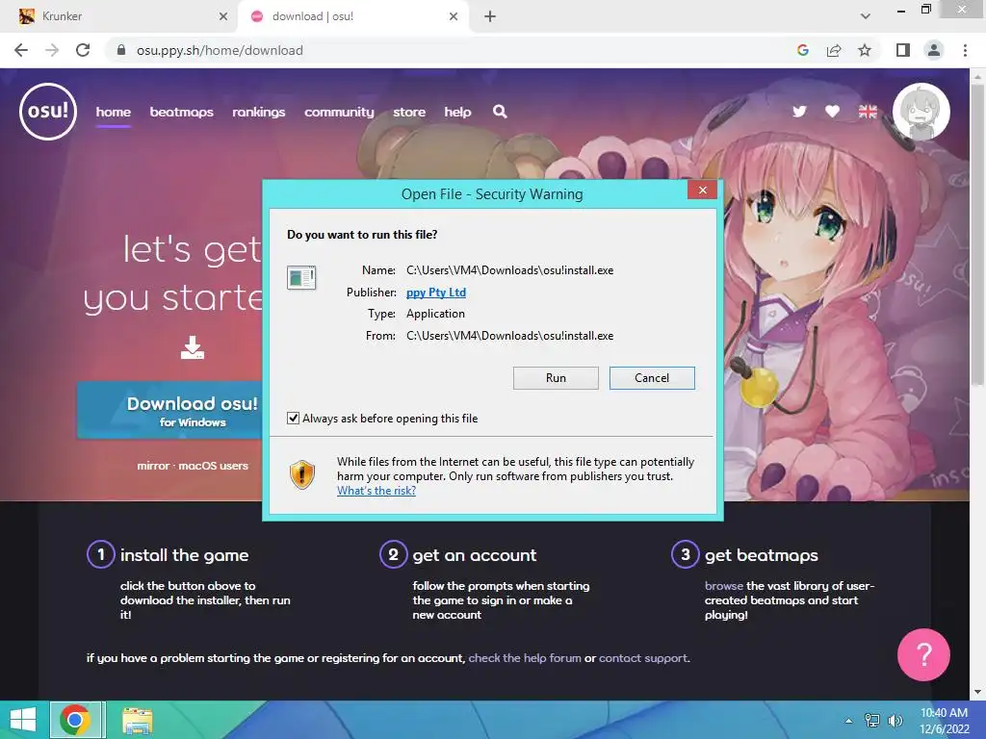Click Run in the security warning
Viewport: 986px width, 739px height.
pos(556,378)
